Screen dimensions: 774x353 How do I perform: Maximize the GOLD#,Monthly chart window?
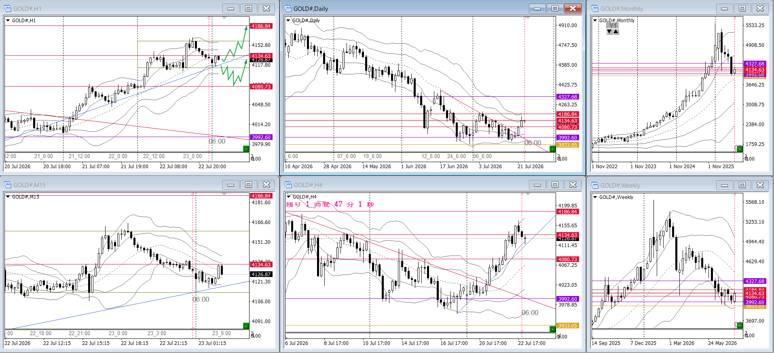(742, 8)
